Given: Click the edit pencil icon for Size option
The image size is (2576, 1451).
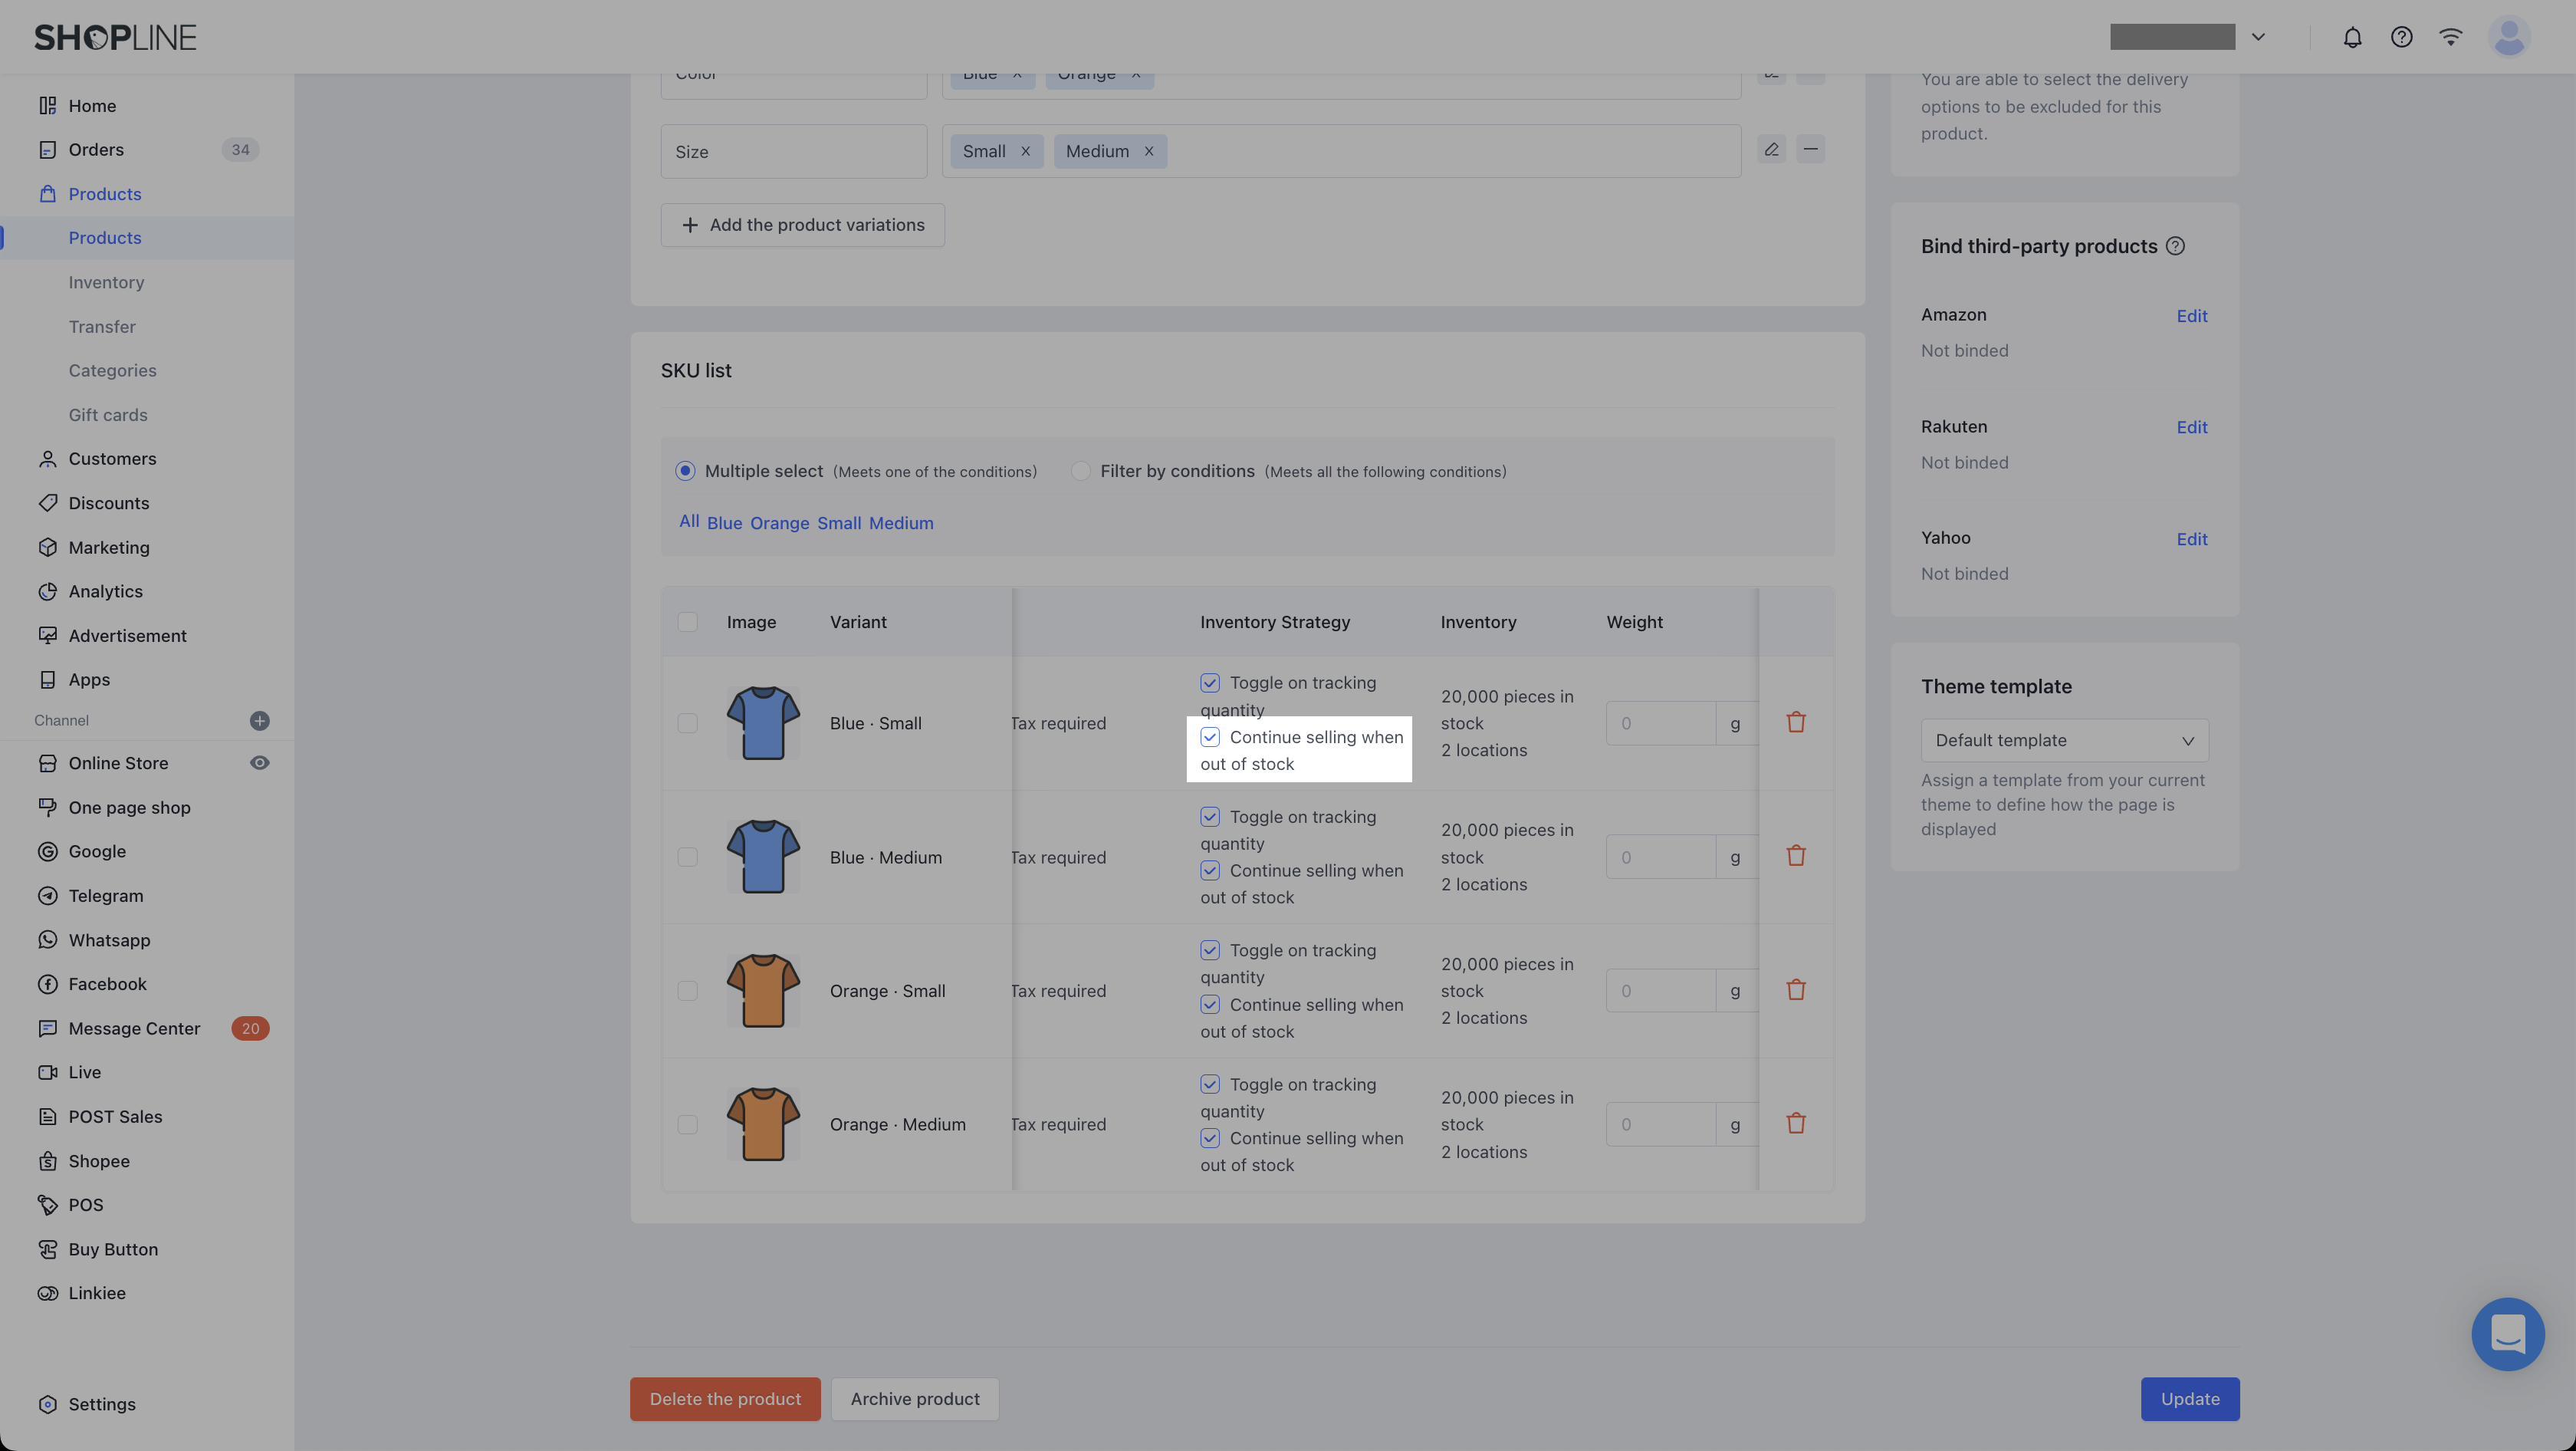Looking at the screenshot, I should pyautogui.click(x=1771, y=150).
